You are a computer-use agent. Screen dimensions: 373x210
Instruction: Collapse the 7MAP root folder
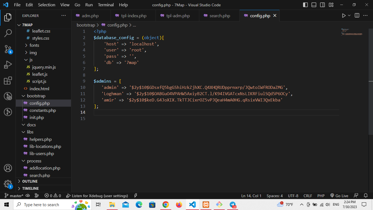coord(43,25)
